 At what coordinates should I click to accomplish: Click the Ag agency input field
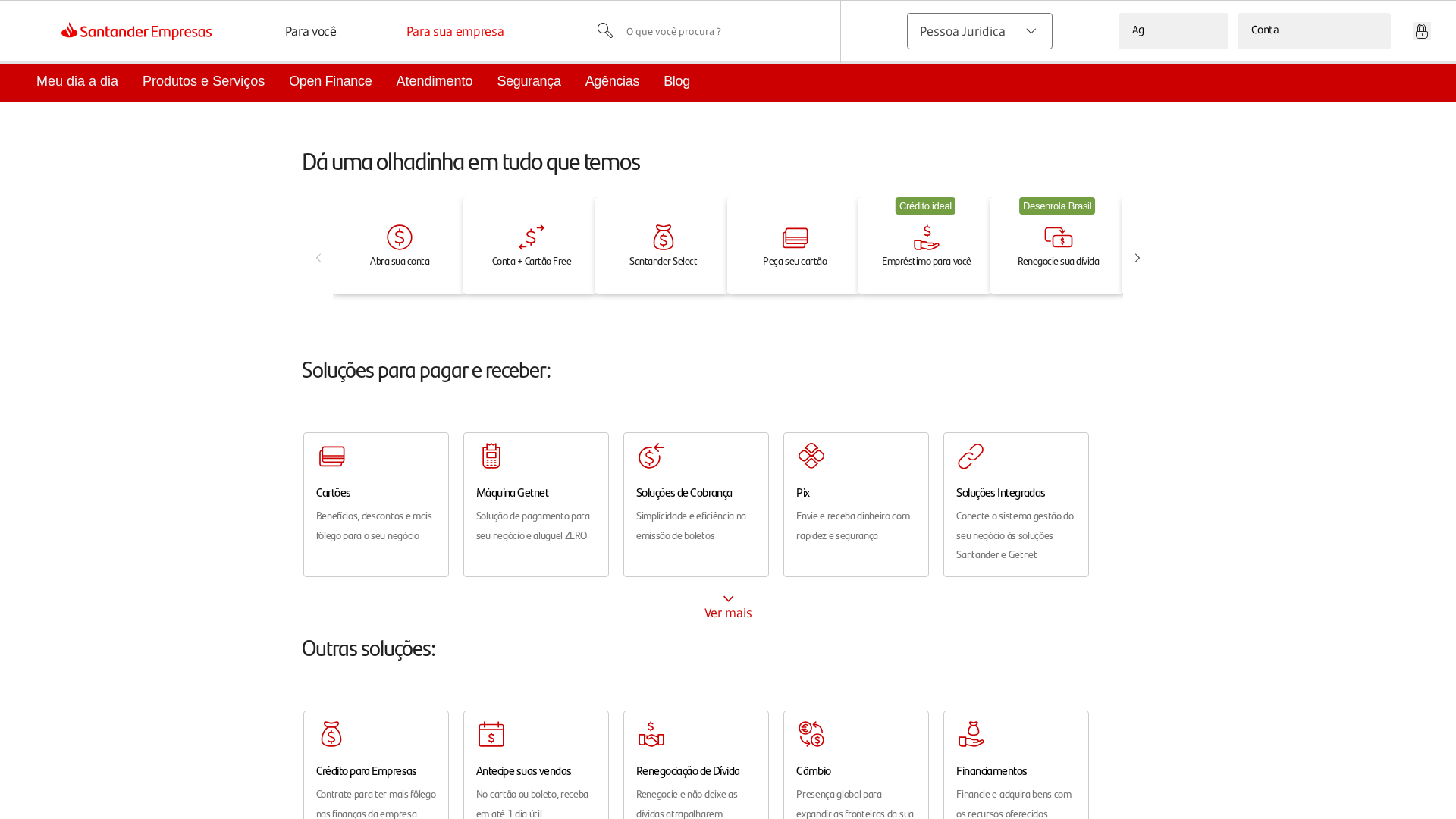click(1173, 31)
